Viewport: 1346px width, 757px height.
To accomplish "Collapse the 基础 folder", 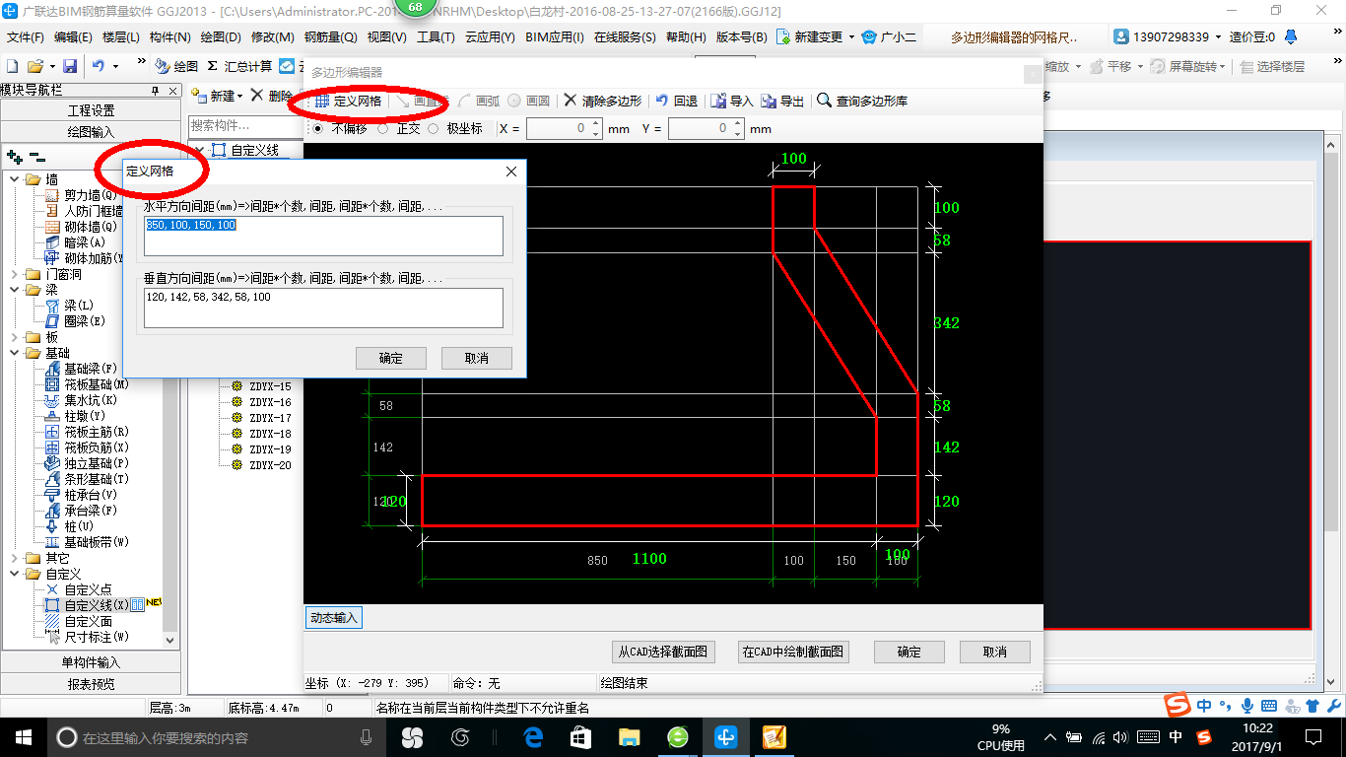I will (15, 353).
